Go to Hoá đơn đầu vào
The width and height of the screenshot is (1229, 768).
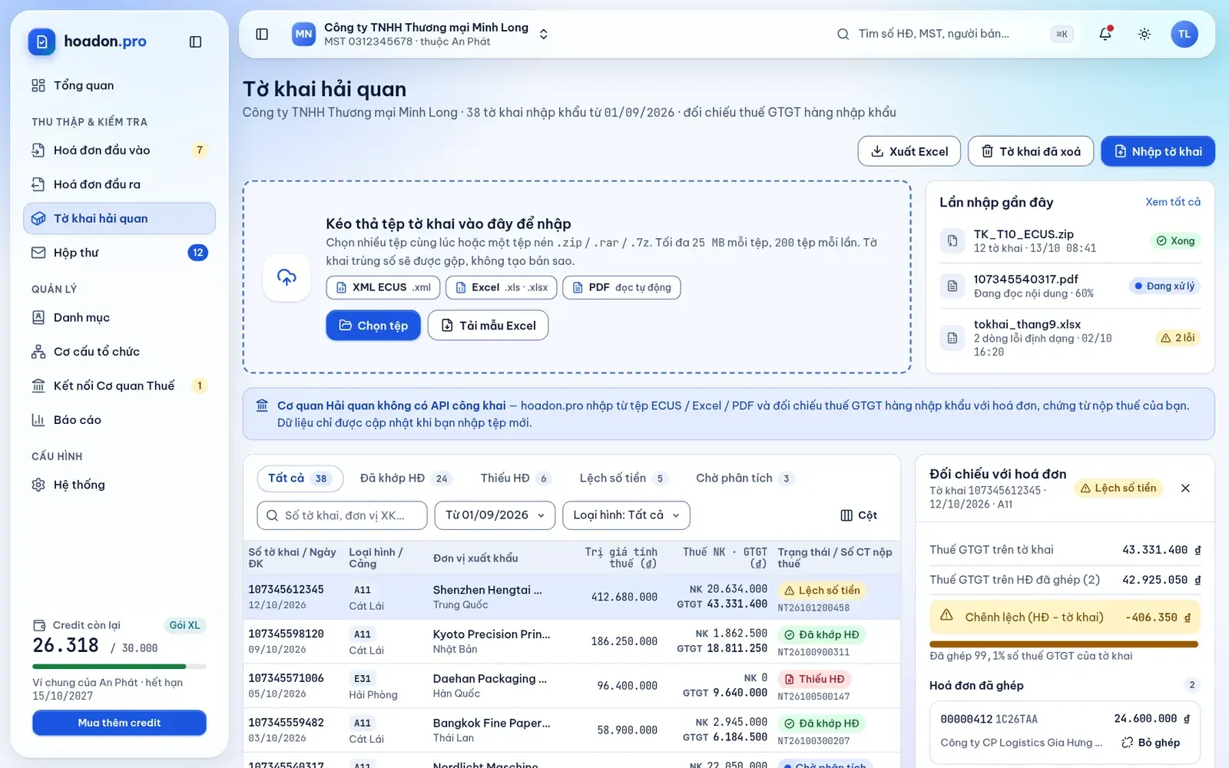tap(119, 150)
